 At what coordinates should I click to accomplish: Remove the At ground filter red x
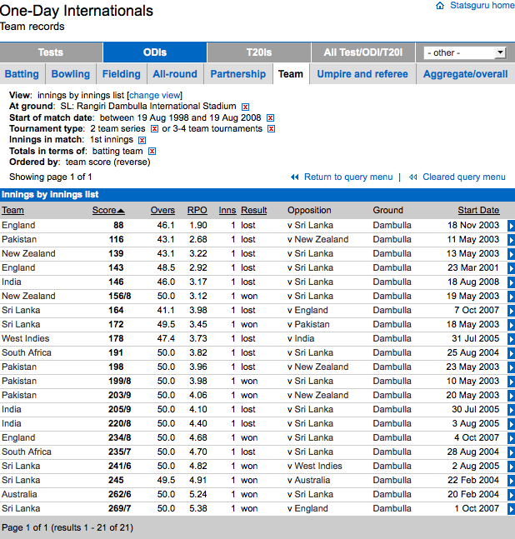[245, 107]
